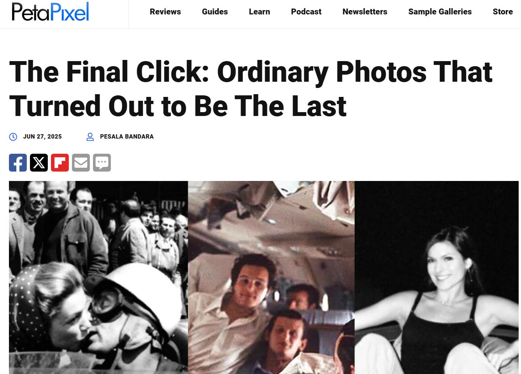Image resolution: width=521 pixels, height=374 pixels.
Task: Open the racing driver kiss photo
Action: point(98,277)
